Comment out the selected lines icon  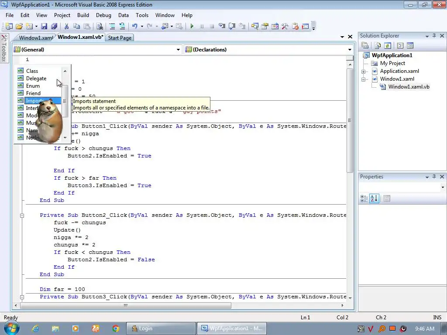[112, 27]
